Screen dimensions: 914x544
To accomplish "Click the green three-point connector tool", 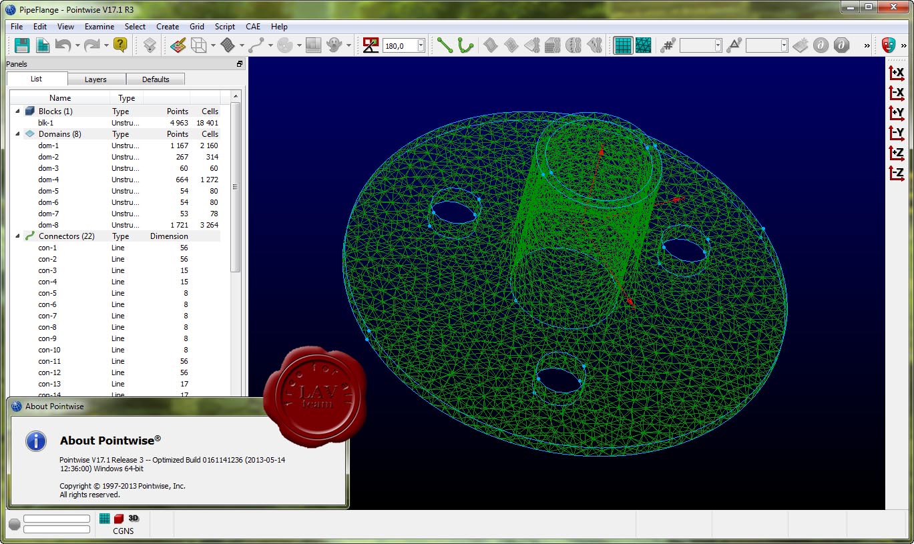I will click(466, 45).
